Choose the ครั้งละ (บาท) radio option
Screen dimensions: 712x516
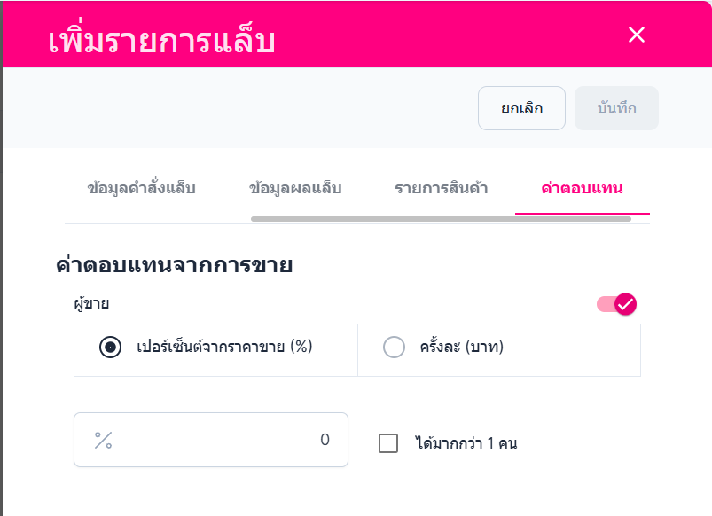pos(394,348)
